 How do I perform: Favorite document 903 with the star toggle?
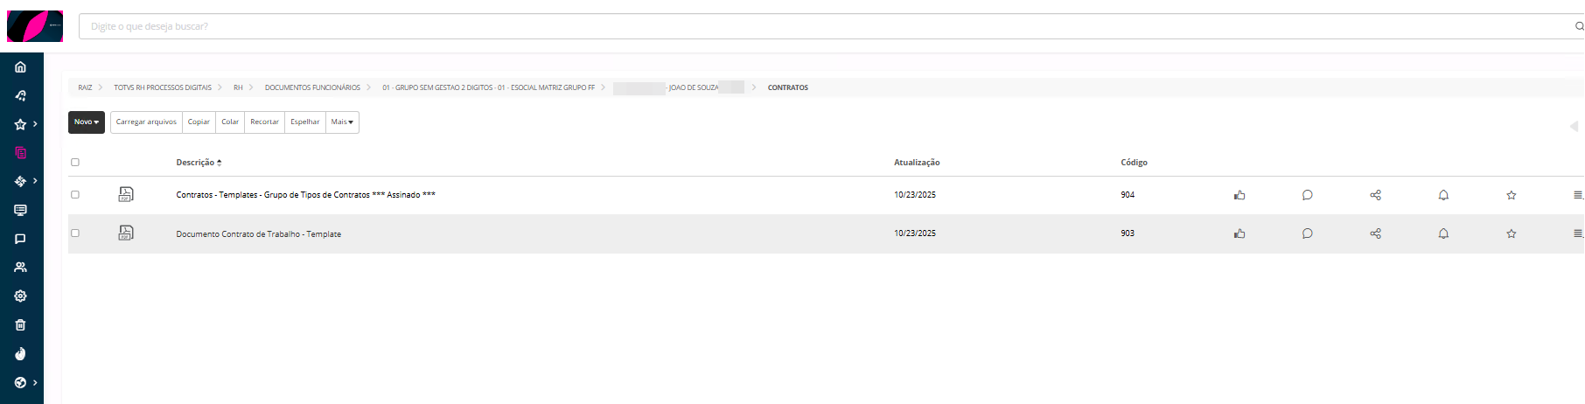1512,233
